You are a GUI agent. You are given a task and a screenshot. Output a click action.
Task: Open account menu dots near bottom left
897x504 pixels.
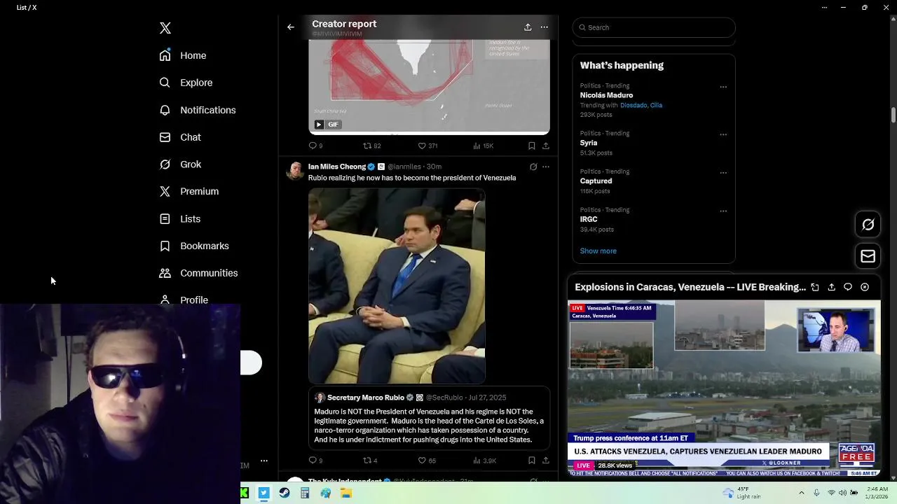pos(264,461)
